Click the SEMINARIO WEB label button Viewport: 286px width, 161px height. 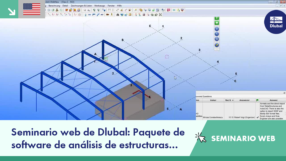(x=243, y=138)
